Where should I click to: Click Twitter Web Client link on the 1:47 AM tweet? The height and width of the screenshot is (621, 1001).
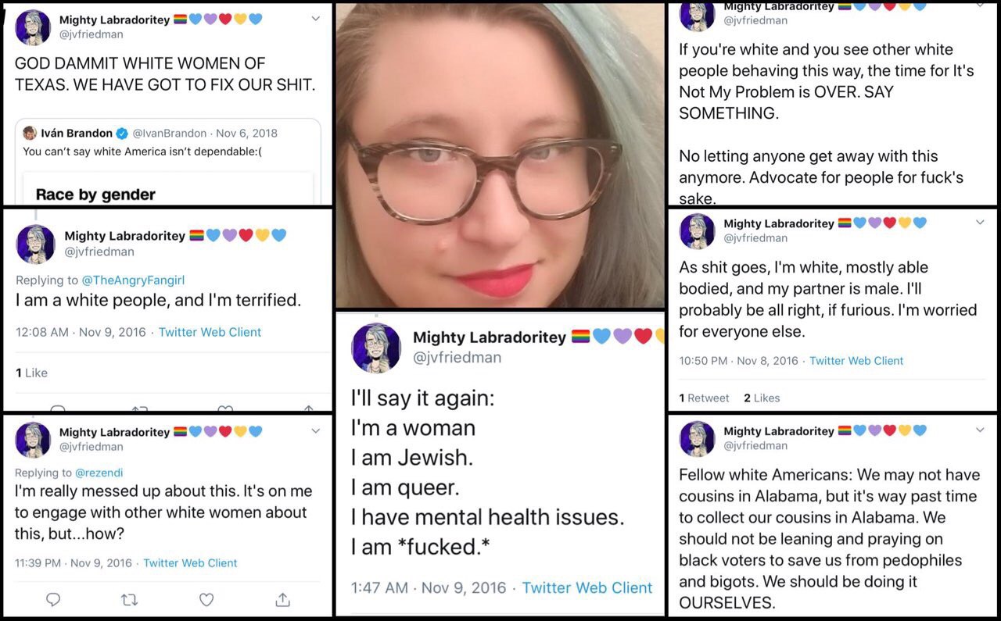coord(587,587)
